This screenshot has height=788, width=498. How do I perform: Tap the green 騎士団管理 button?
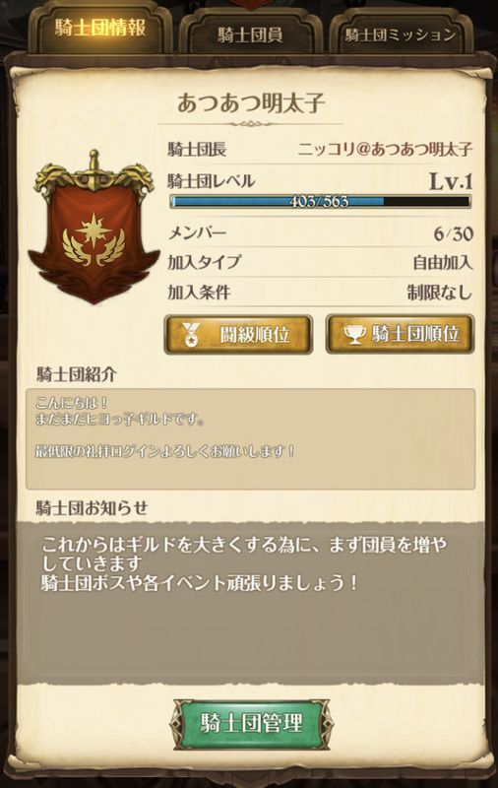[251, 723]
